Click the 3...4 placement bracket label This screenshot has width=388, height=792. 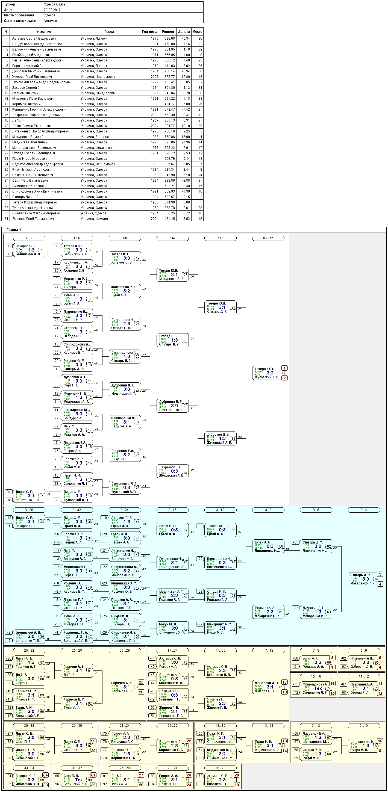(x=364, y=510)
